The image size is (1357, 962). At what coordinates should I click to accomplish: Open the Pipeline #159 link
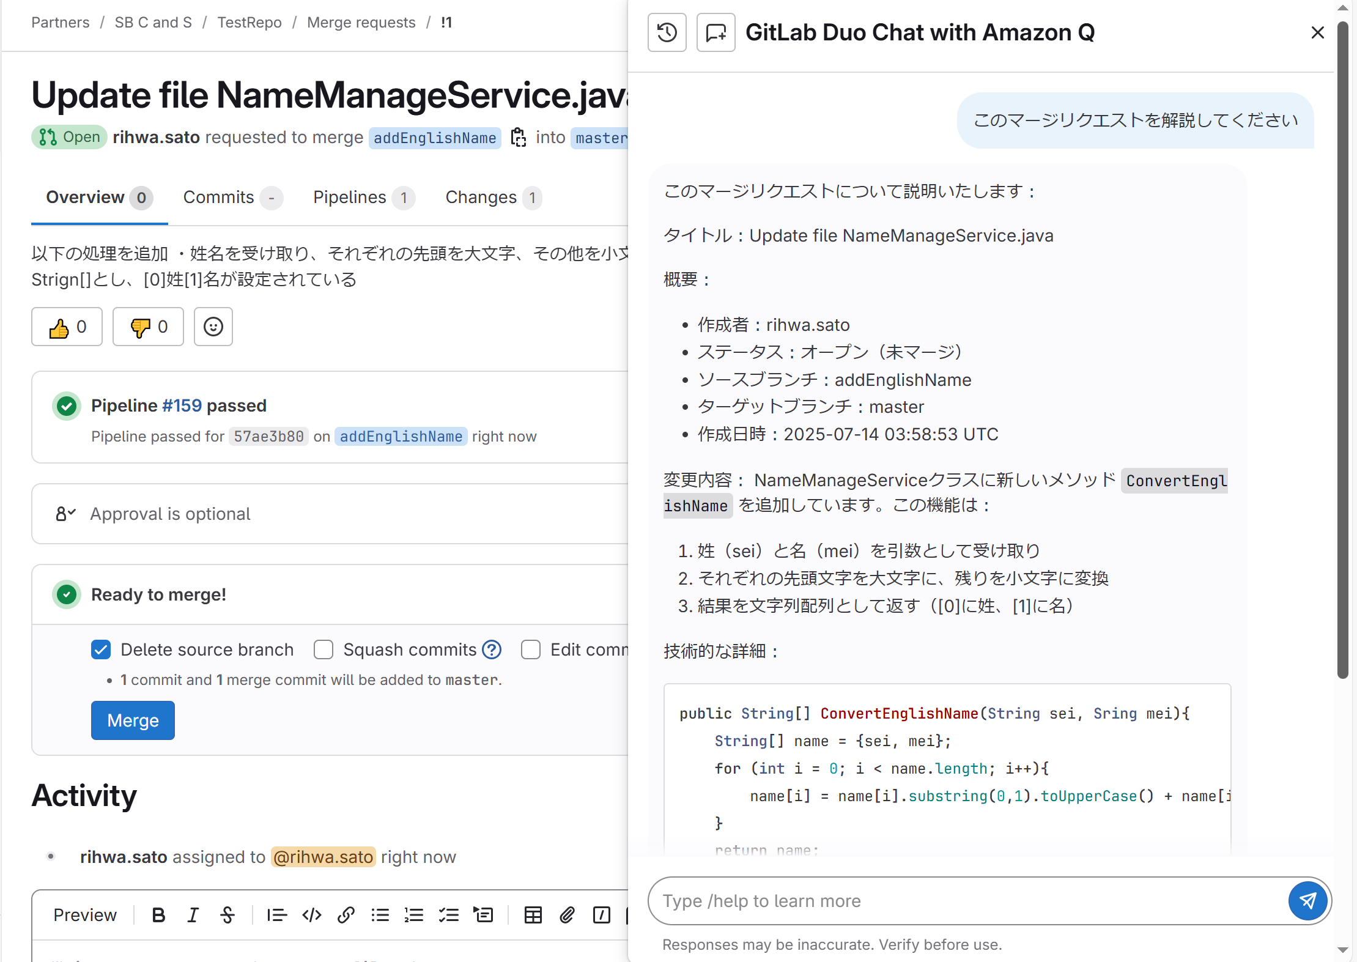pos(182,405)
